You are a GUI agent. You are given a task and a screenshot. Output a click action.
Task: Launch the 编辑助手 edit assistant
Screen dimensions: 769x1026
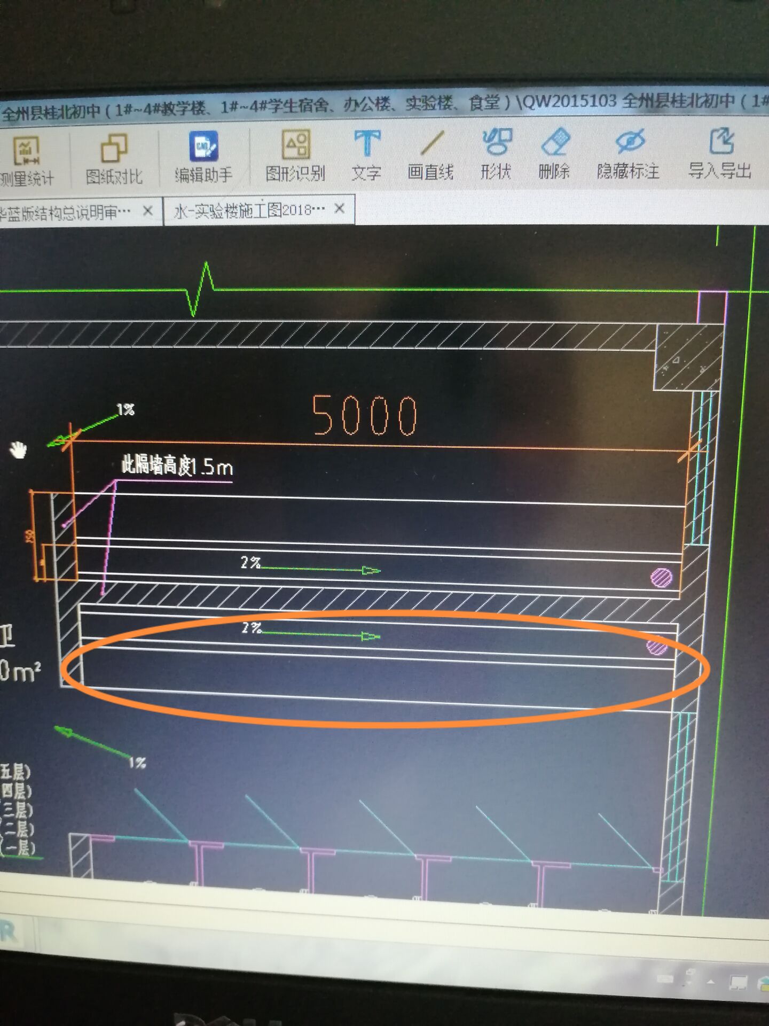203,157
